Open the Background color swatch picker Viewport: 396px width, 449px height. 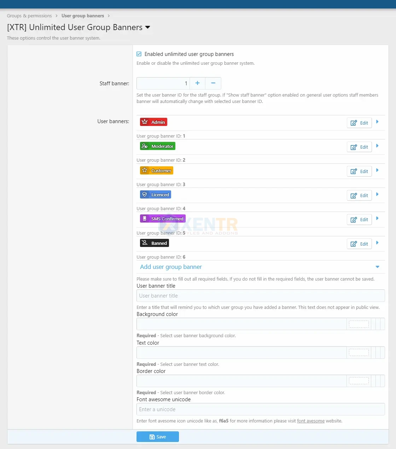[359, 324]
